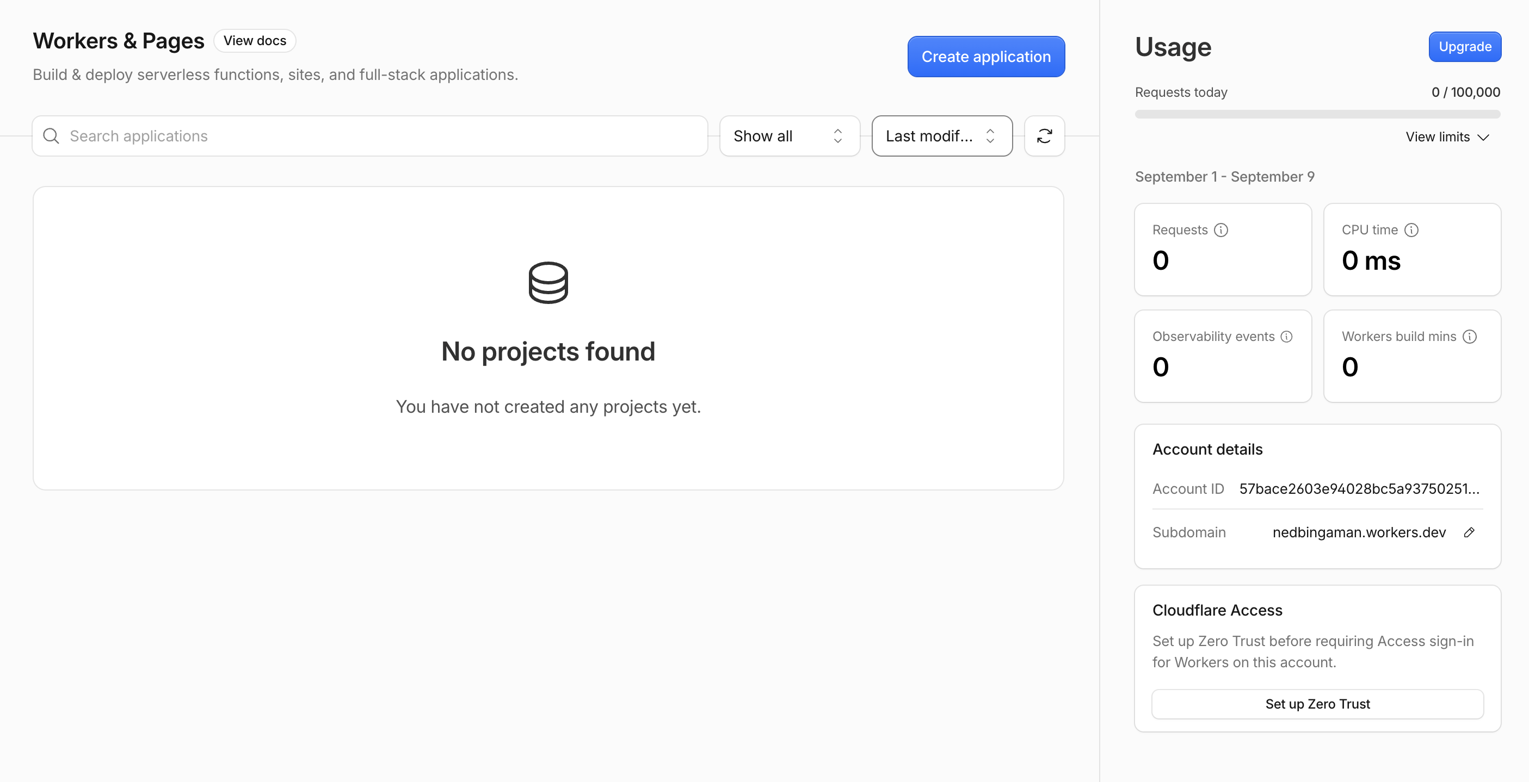
Task: Select the truncated Account ID value
Action: (1359, 489)
